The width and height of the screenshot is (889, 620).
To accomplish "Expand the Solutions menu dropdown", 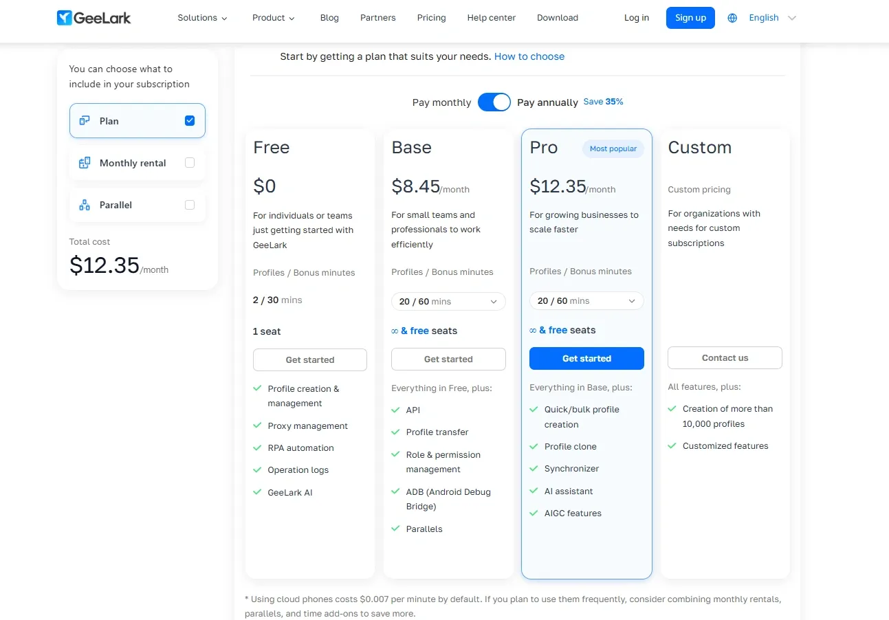I will [202, 18].
